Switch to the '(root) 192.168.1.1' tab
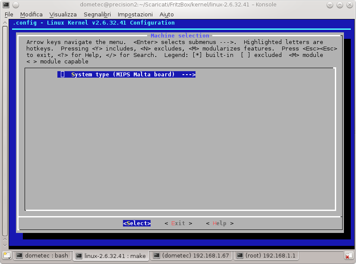 [x=266, y=255]
